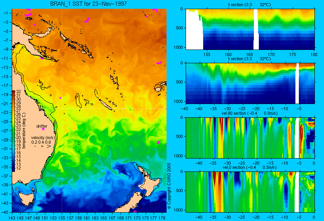Click the temperature color scale bar
Viewport: 324px width, 221px height.
(13, 131)
